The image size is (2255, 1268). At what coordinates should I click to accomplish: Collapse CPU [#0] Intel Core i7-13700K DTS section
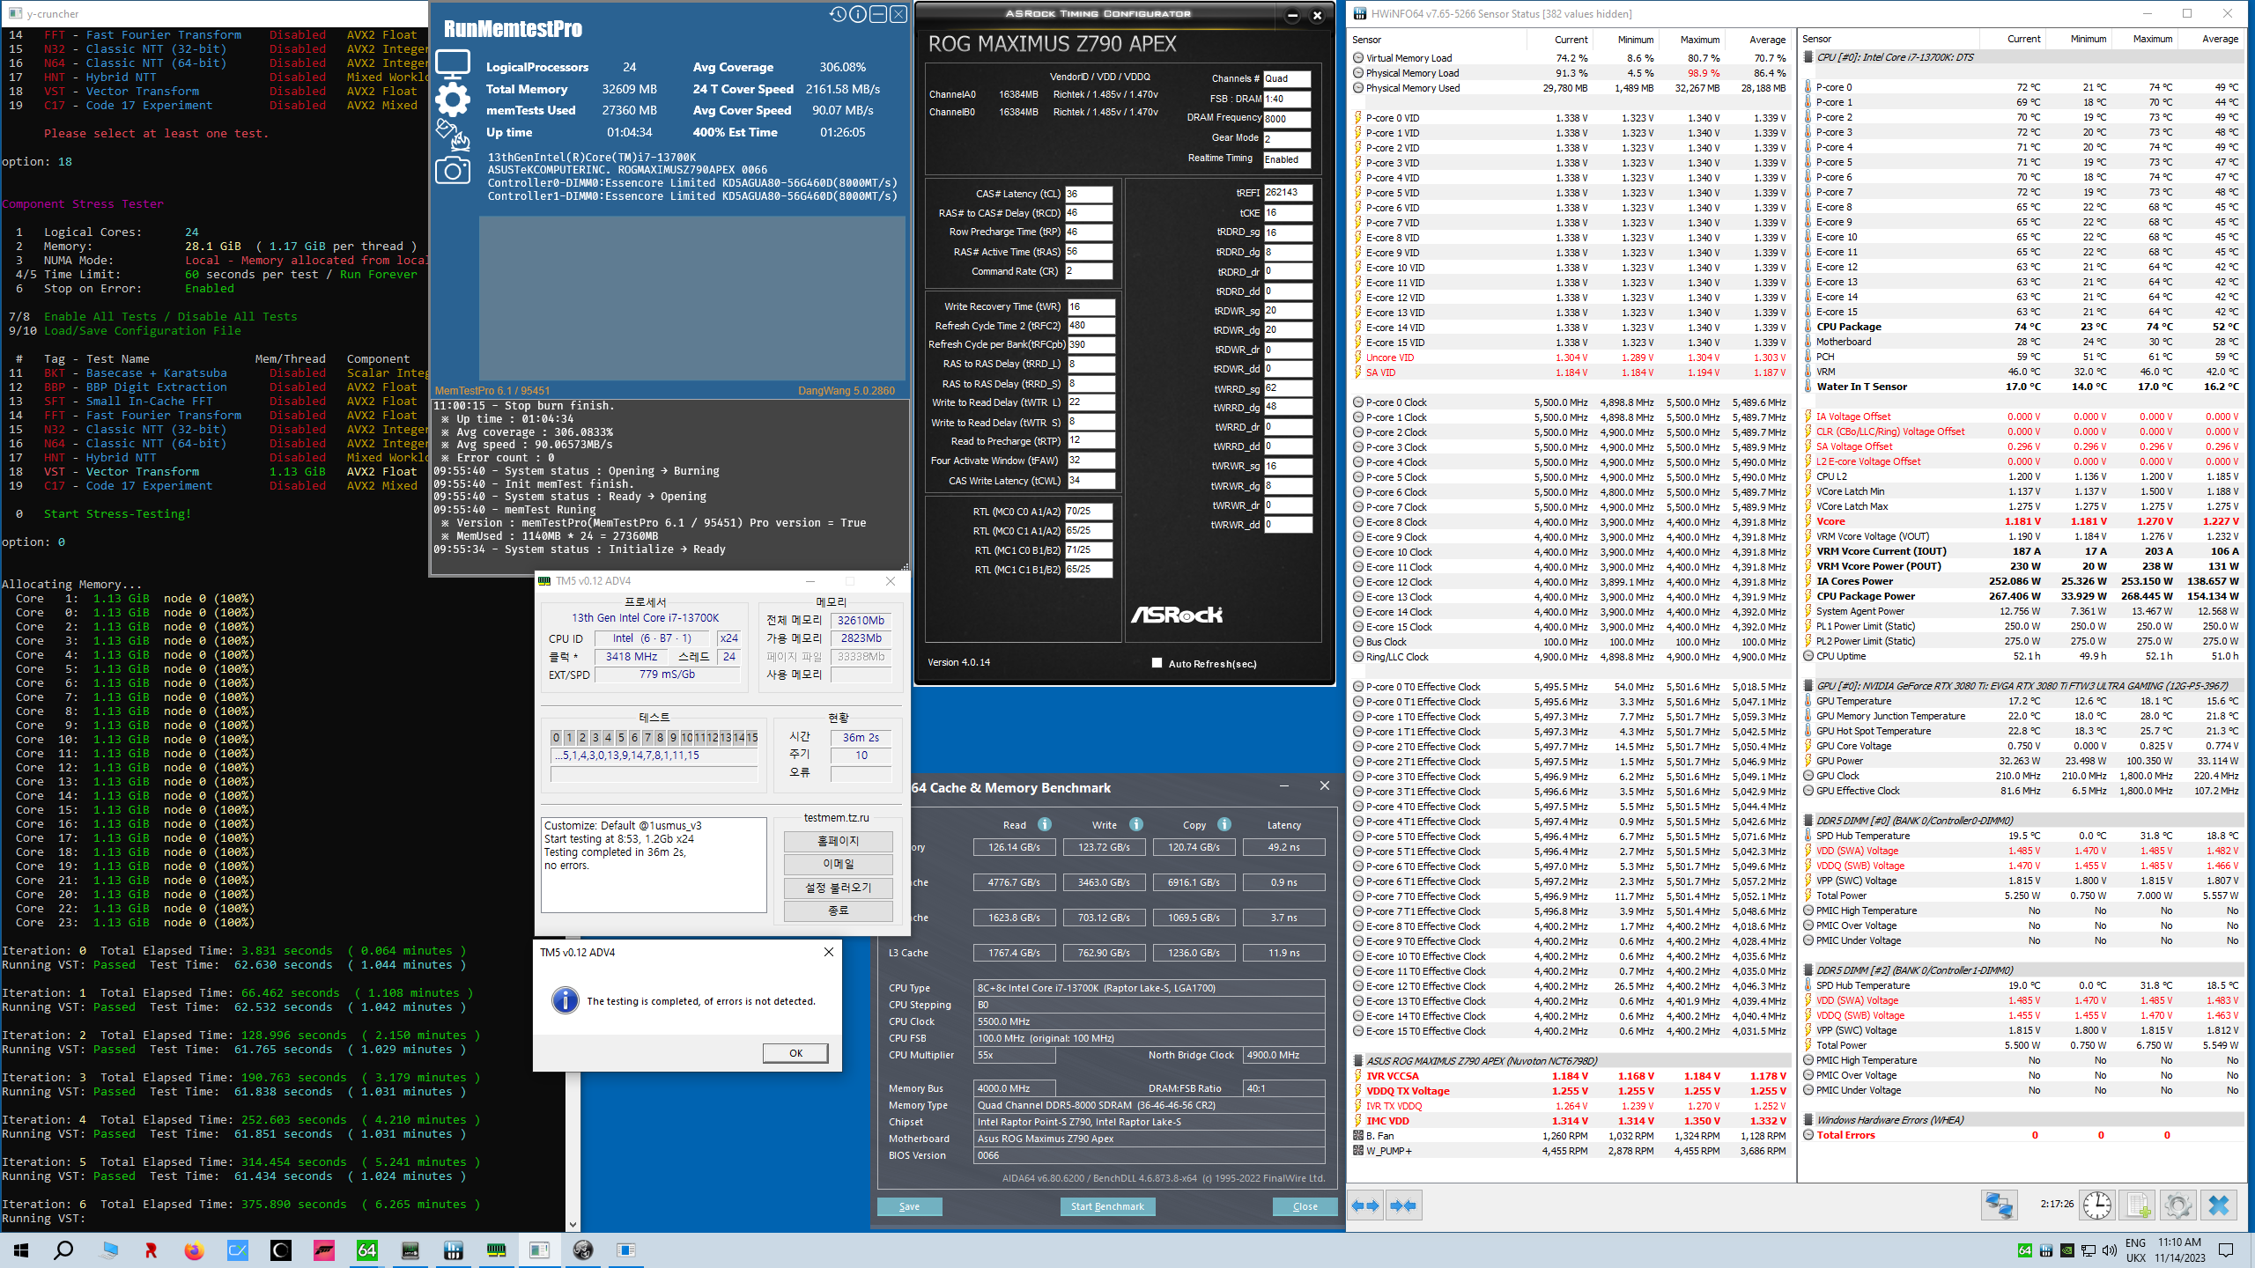tap(1808, 57)
